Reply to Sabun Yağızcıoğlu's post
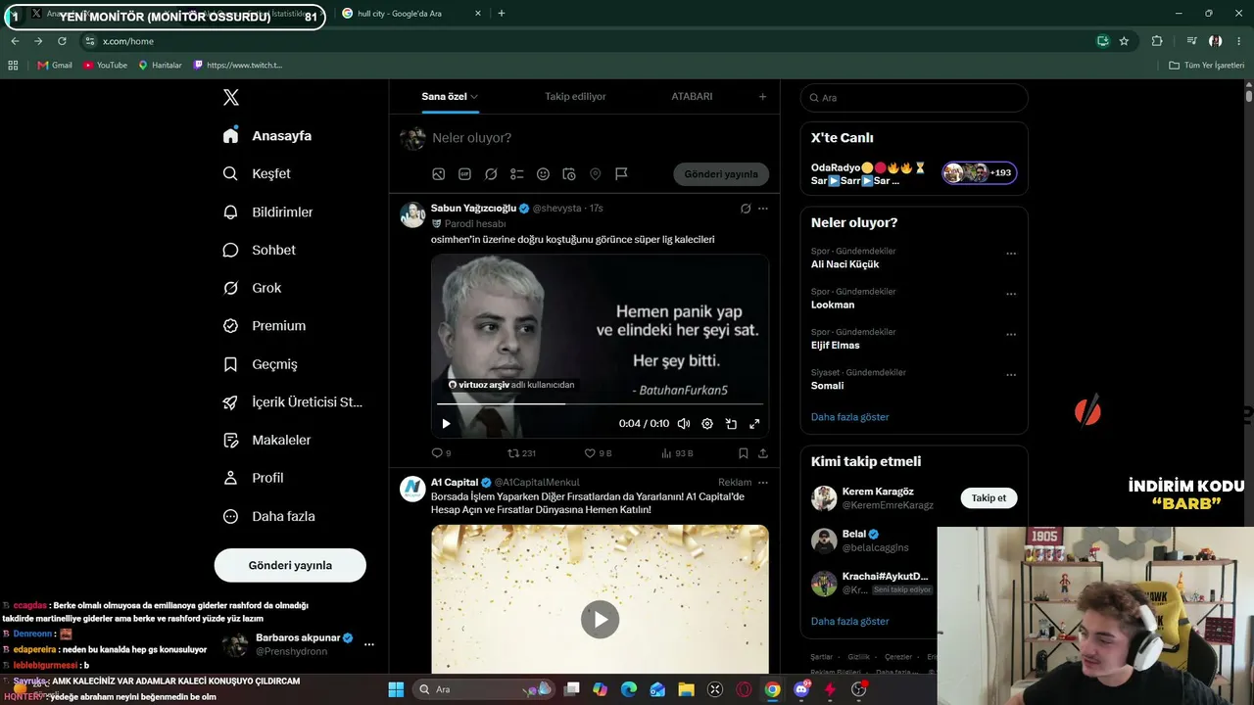The height and width of the screenshot is (705, 1254). click(x=438, y=453)
